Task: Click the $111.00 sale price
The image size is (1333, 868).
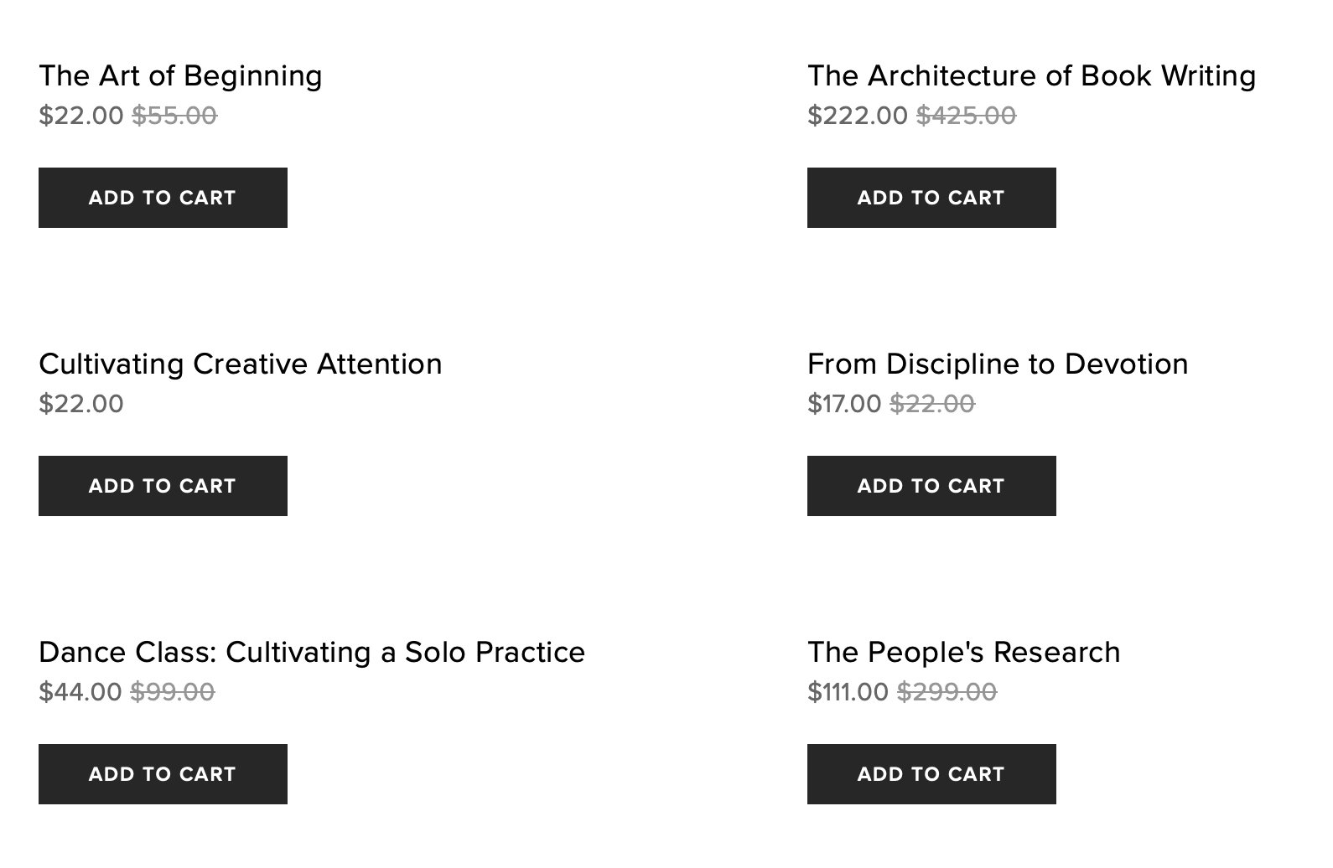Action: click(x=848, y=691)
